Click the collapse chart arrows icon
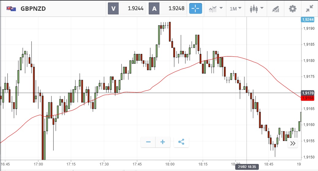Screen dimensions: 318x171 [x=310, y=9]
